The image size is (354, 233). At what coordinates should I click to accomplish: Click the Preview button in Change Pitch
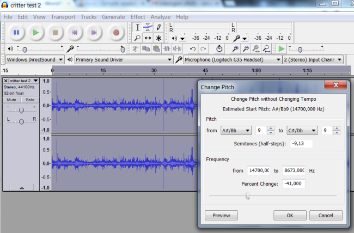pos(221,215)
